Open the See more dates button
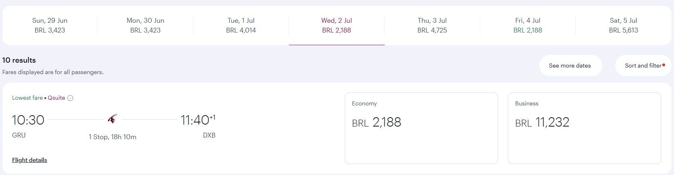The height and width of the screenshot is (175, 674). tap(570, 66)
